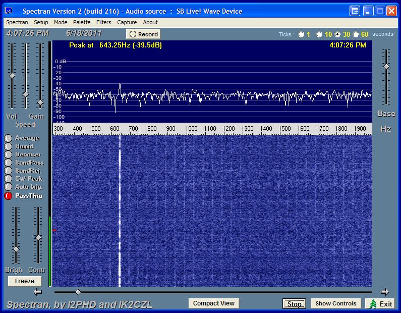
Task: Click the 600 mark on frequency ruler
Action: click(114, 128)
